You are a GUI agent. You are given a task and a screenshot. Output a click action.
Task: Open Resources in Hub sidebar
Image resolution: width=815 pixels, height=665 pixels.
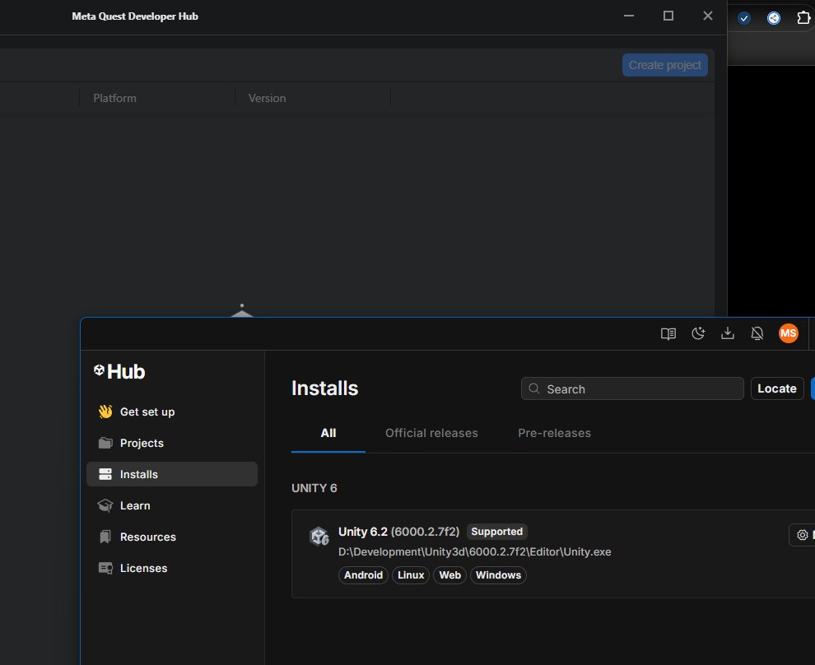172,537
